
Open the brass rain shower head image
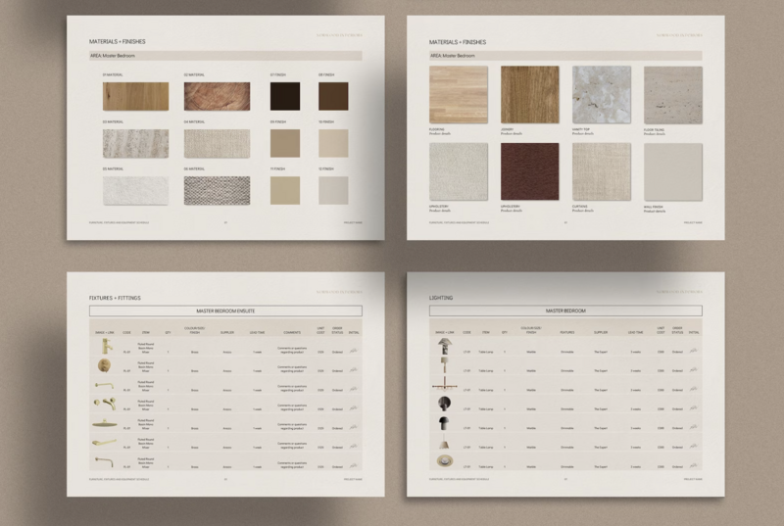105,423
